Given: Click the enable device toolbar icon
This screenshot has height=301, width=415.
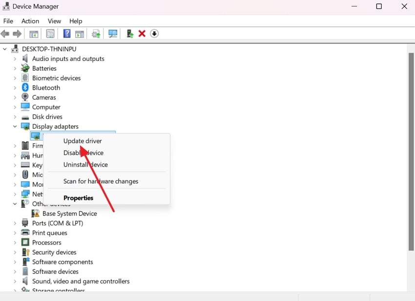Looking at the screenshot, I should click(x=130, y=34).
